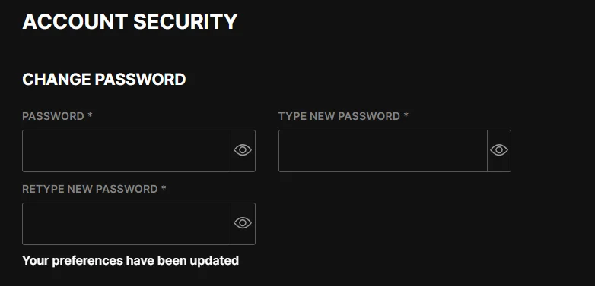The width and height of the screenshot is (595, 286).
Task: Focus the current Password input box
Action: 126,151
